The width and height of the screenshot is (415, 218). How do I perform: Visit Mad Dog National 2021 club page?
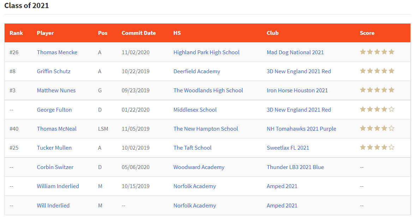(x=295, y=52)
